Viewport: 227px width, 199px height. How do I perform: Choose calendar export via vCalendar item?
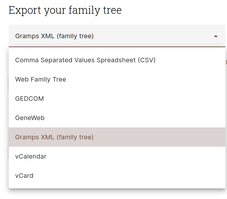point(117,156)
